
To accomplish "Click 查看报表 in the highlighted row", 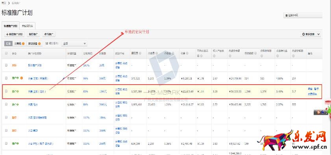I will [x=312, y=94].
